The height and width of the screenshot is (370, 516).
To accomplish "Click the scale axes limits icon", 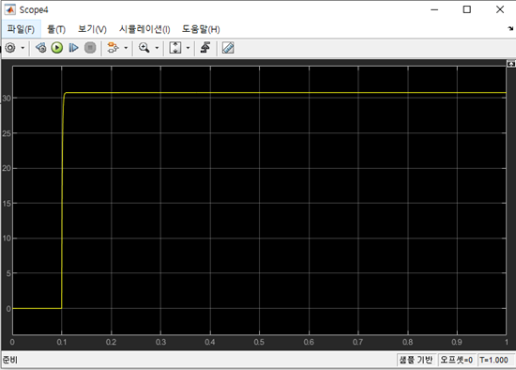I will click(175, 48).
